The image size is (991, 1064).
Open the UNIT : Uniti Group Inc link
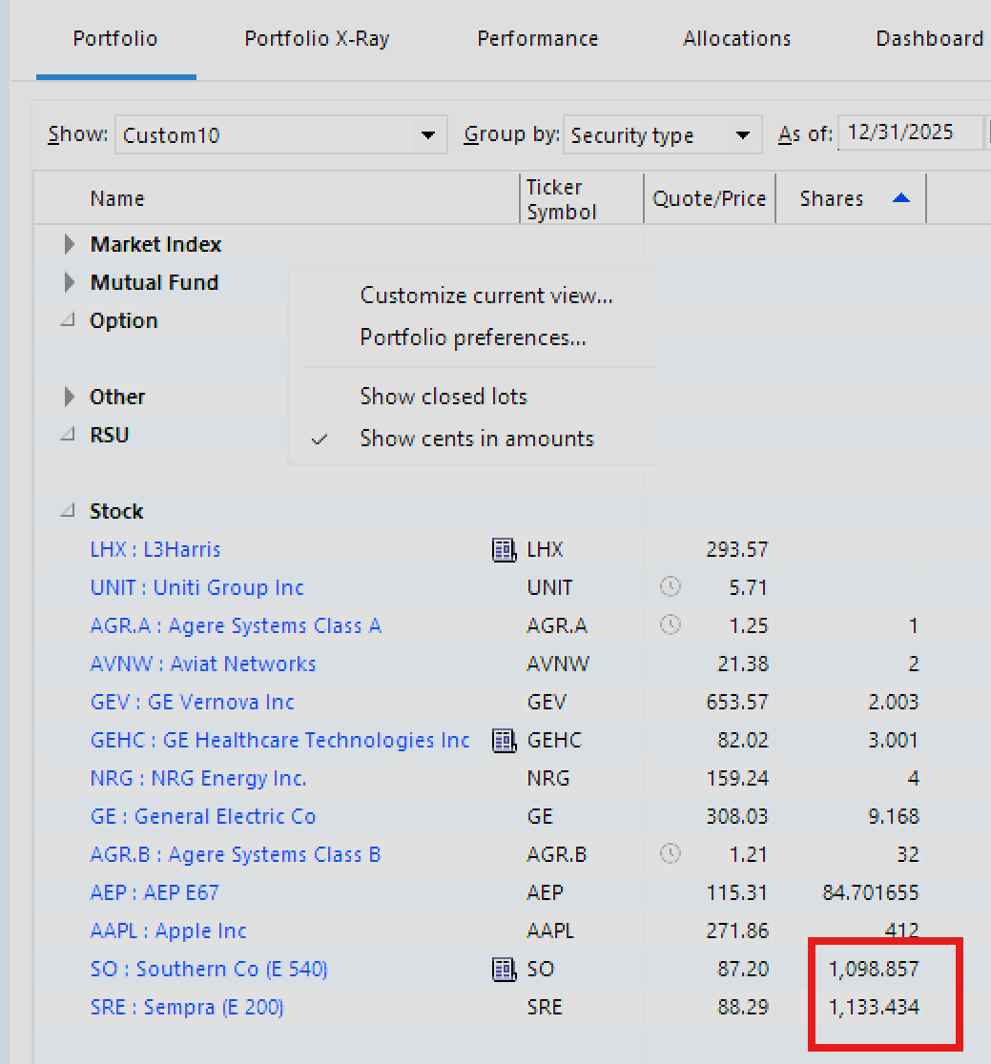(x=196, y=587)
